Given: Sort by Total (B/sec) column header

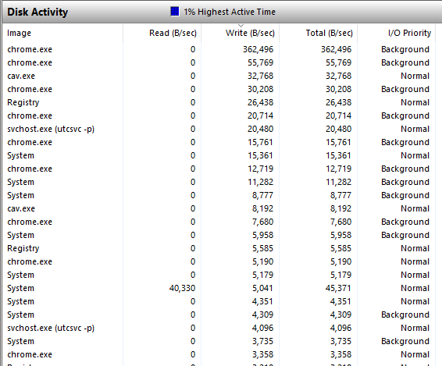Looking at the screenshot, I should [x=319, y=33].
